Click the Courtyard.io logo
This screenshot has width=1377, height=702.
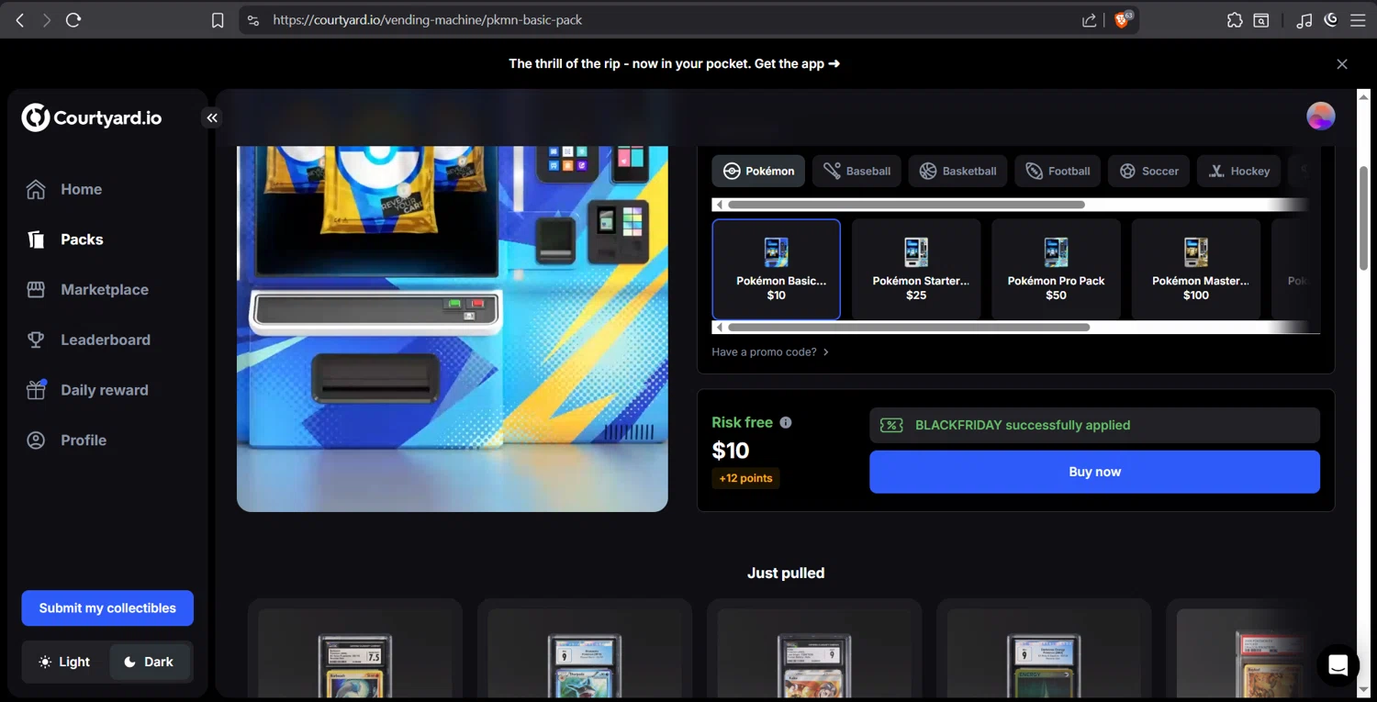coord(92,117)
